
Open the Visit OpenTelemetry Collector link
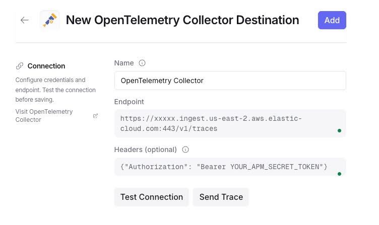(x=44, y=116)
